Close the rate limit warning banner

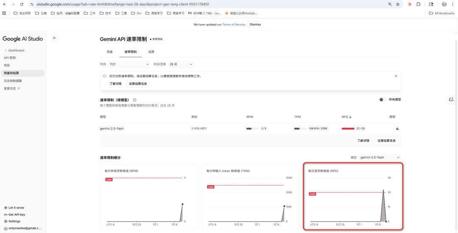[x=396, y=76]
